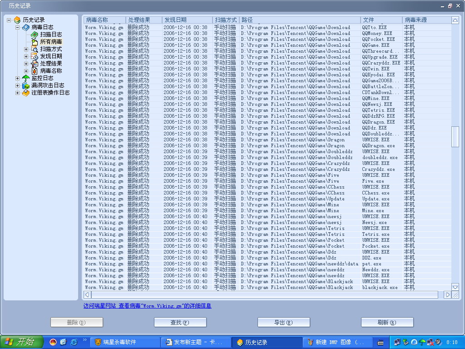This screenshot has height=349, width=465.
Task: Click the 刷新(R) button
Action: (387, 322)
